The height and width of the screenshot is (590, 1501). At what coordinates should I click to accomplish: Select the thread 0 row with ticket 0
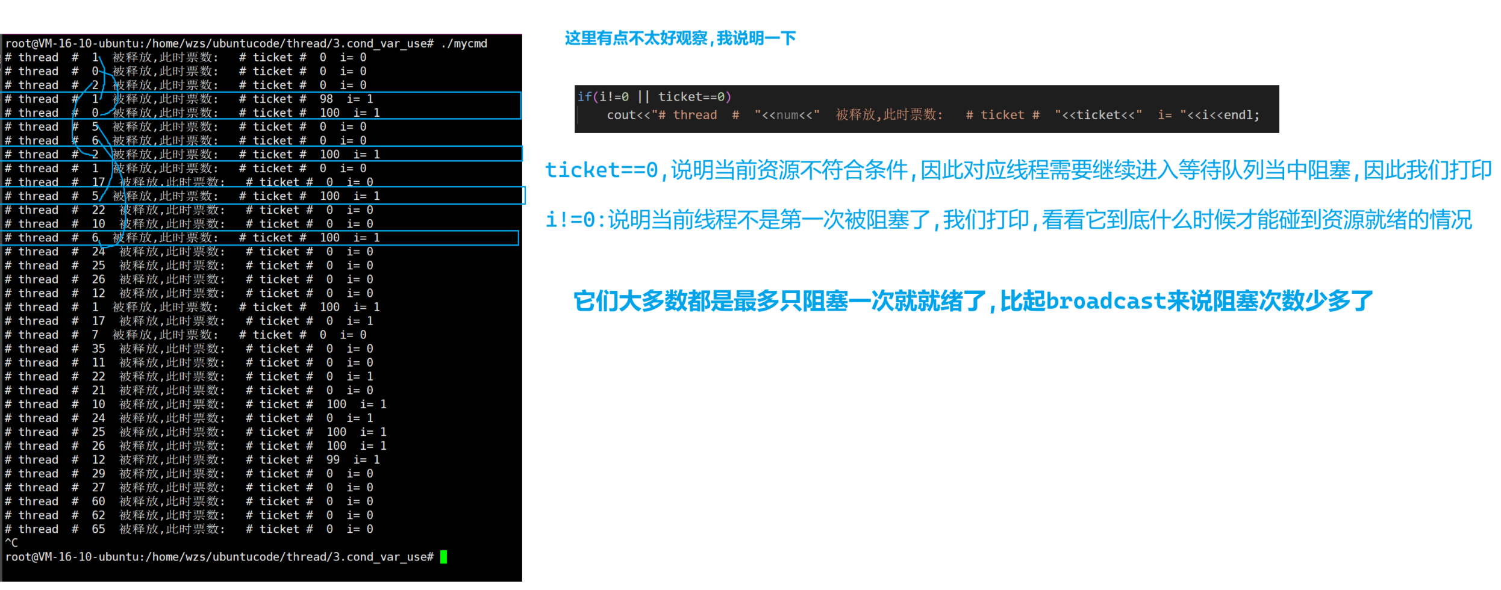coord(186,72)
